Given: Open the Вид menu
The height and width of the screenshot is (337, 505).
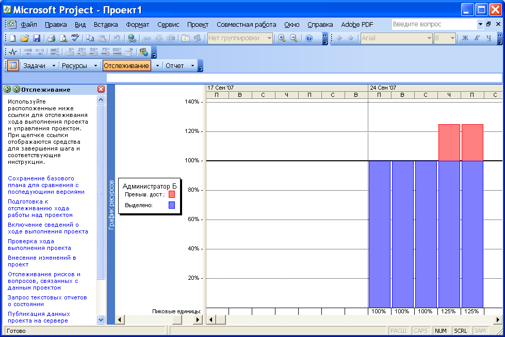Looking at the screenshot, I should (x=80, y=25).
